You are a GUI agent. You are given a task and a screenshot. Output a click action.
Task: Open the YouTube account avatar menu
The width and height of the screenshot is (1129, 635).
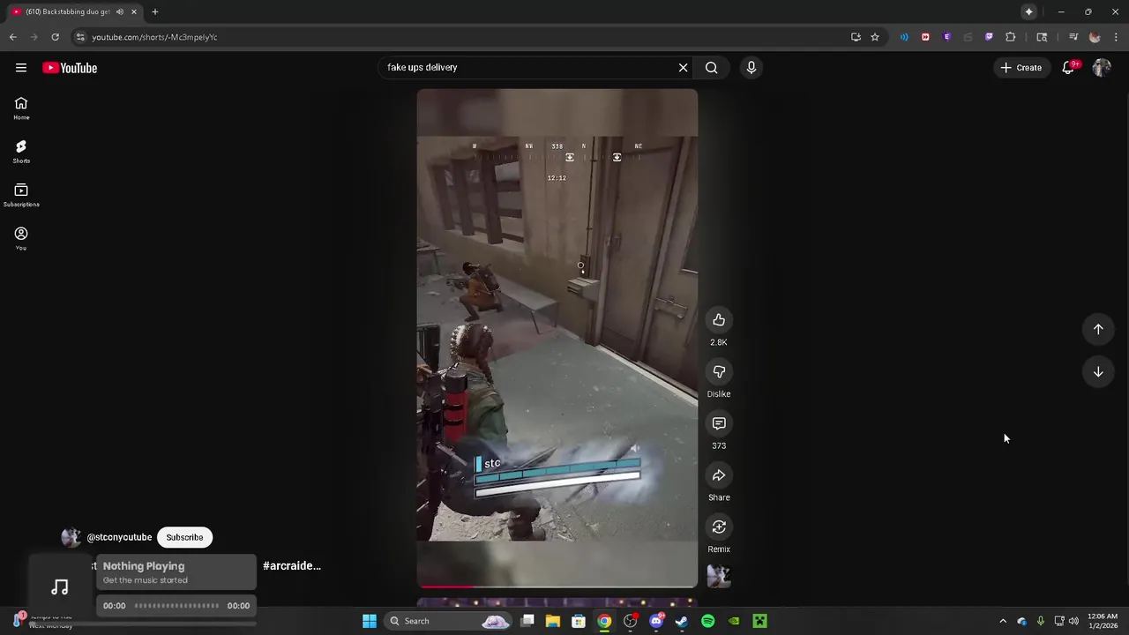point(1102,67)
